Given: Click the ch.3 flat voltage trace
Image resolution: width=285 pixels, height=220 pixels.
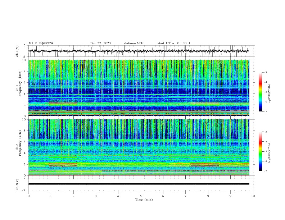Looking at the screenshot, I should [139, 184].
